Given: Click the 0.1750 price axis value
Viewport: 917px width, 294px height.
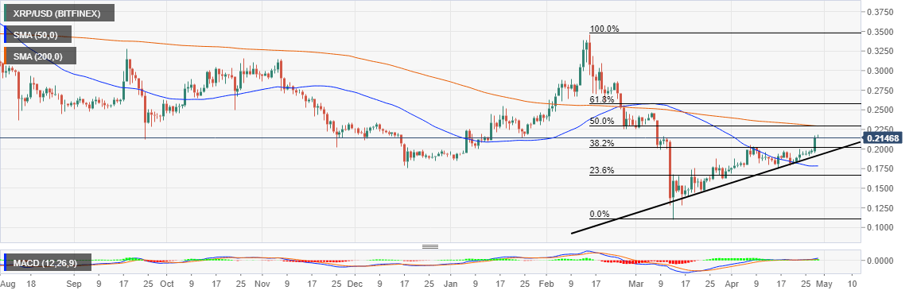Looking at the screenshot, I should (881, 169).
